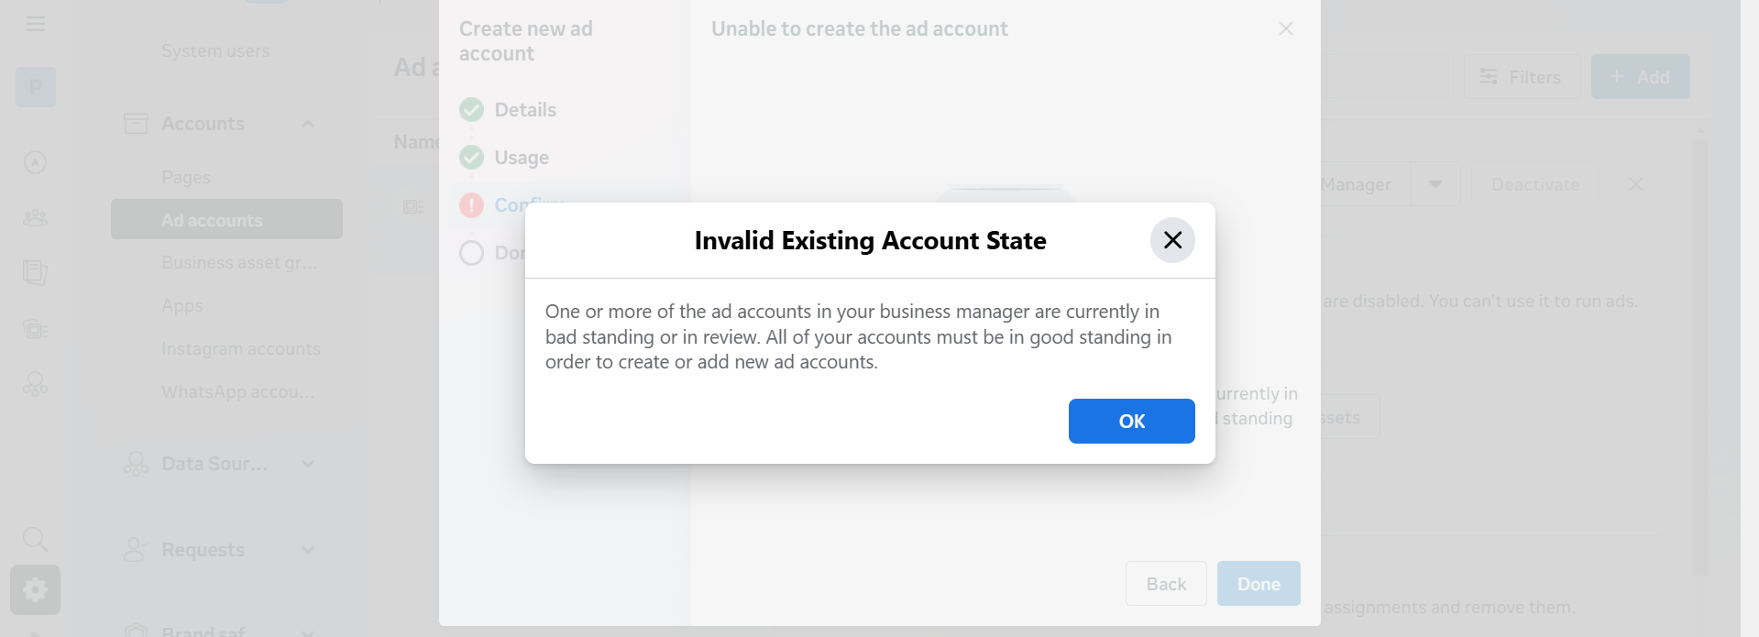Close the Create new ad account panel
The image size is (1759, 637).
pyautogui.click(x=1286, y=28)
